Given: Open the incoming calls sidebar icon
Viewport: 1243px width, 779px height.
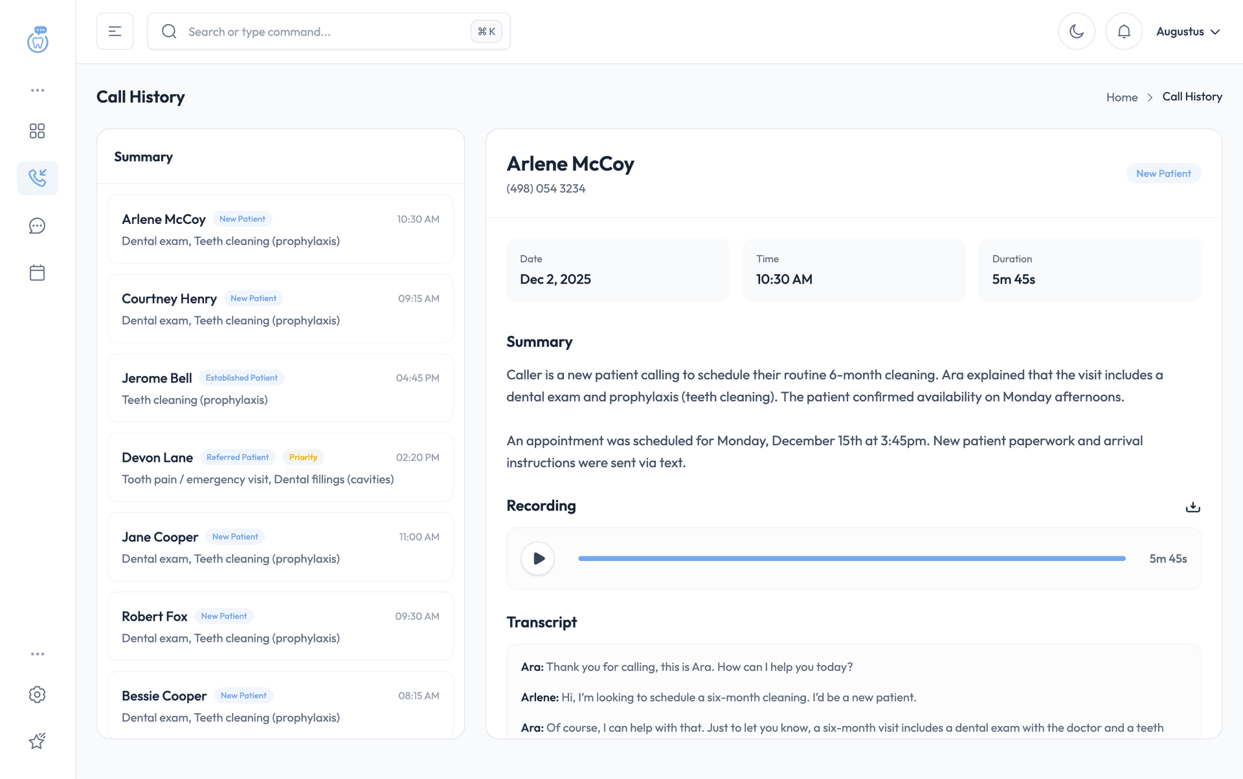Looking at the screenshot, I should tap(38, 178).
